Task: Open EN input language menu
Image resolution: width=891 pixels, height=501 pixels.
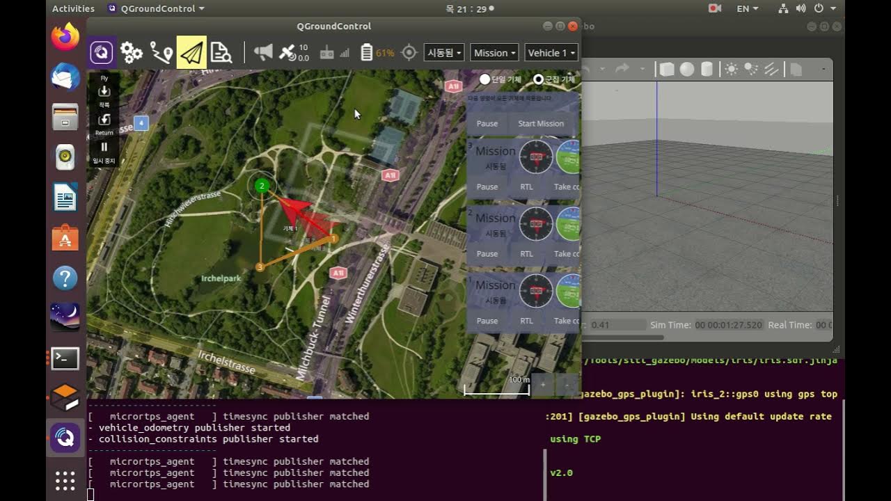Action: click(748, 8)
